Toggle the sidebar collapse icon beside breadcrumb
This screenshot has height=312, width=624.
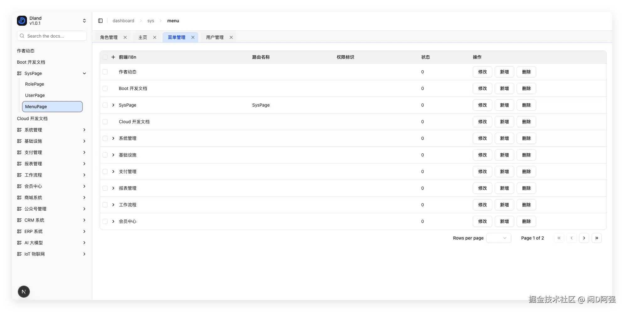click(x=100, y=21)
